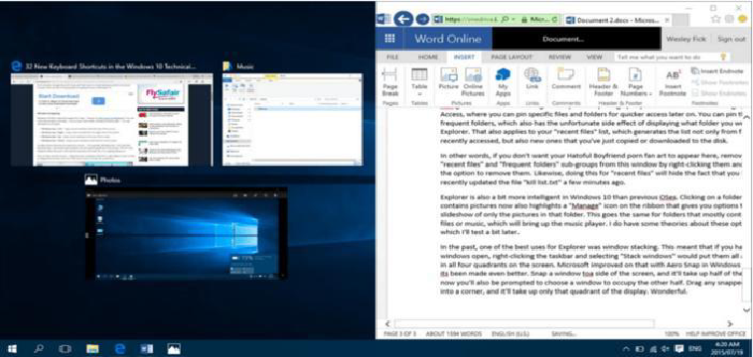
Task: Select the Edge keyboard shortcuts window thumbnail
Action: (111, 120)
